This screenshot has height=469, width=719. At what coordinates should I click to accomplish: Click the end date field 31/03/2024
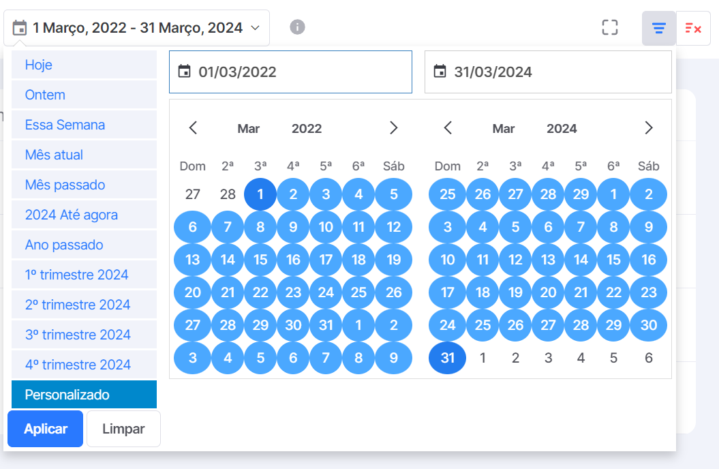click(548, 72)
